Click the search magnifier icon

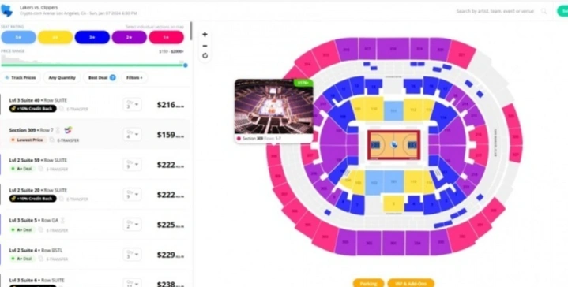pos(544,11)
